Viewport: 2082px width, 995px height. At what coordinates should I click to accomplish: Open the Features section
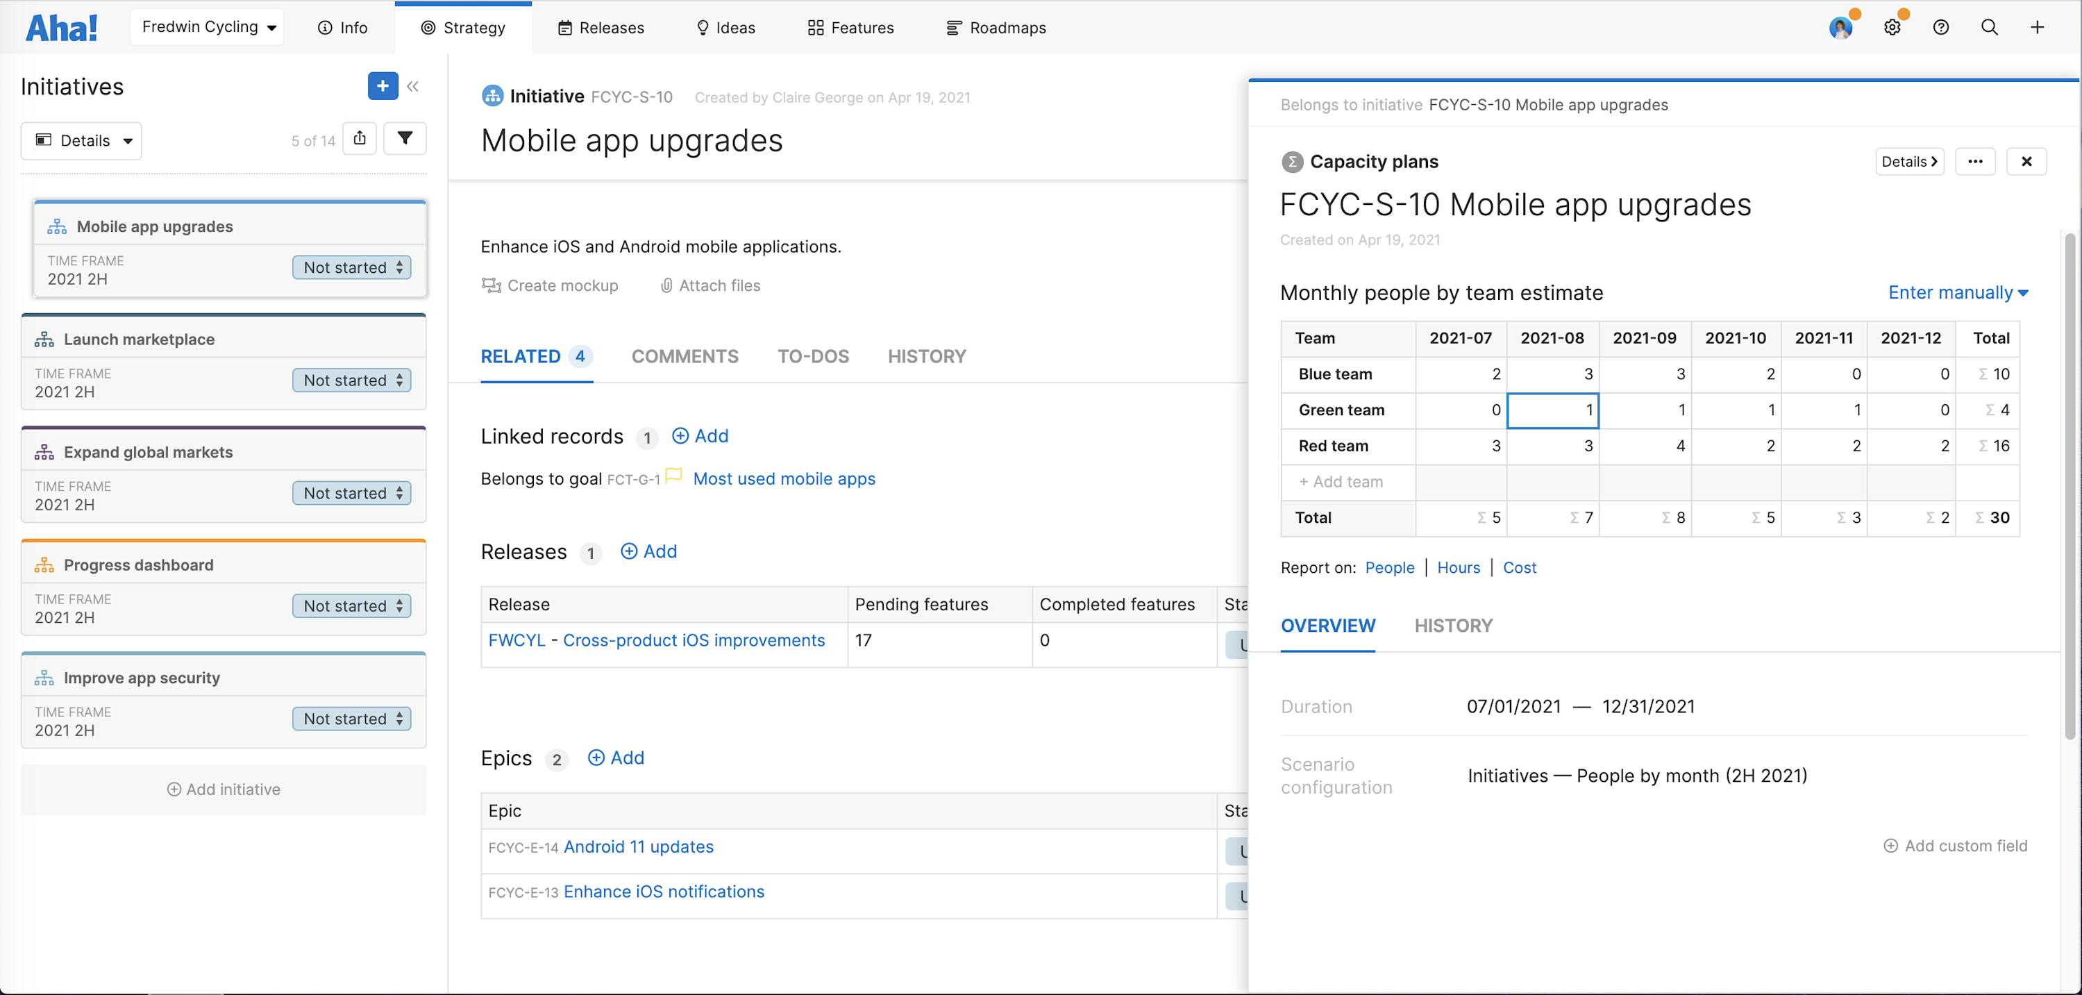[850, 28]
